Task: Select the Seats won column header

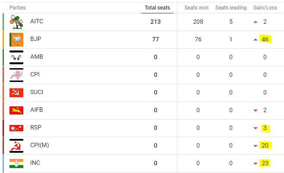Action: 198,8
